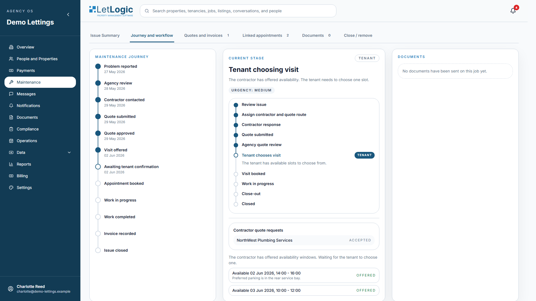Open Billing in the sidebar
Viewport: 536px width, 301px height.
click(x=40, y=176)
